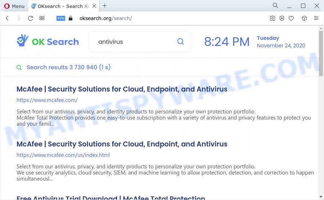The height and width of the screenshot is (200, 324).
Task: Go forward to next page
Action: [19, 18]
